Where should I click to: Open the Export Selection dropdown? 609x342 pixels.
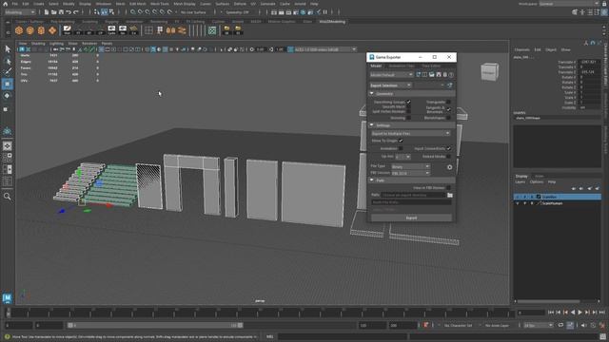pos(390,85)
